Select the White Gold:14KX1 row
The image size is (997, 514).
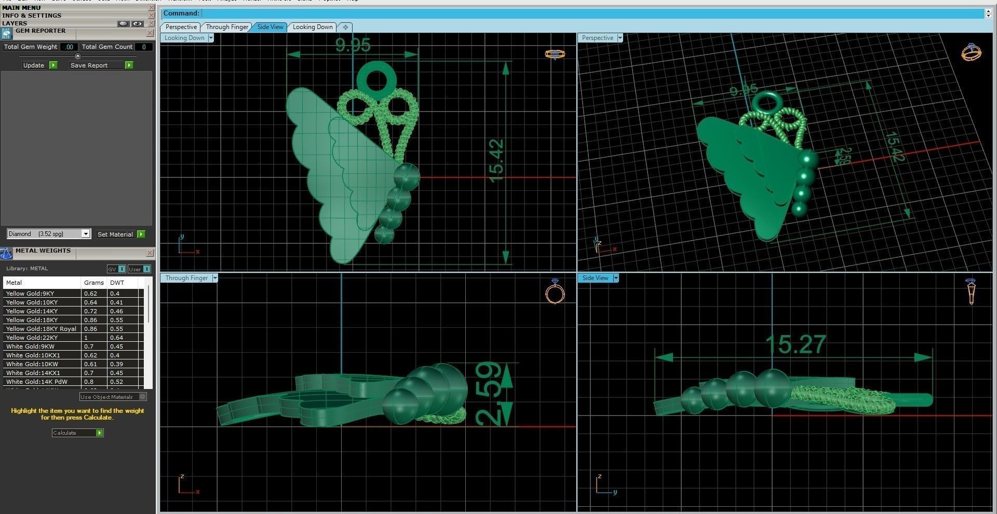coord(73,373)
